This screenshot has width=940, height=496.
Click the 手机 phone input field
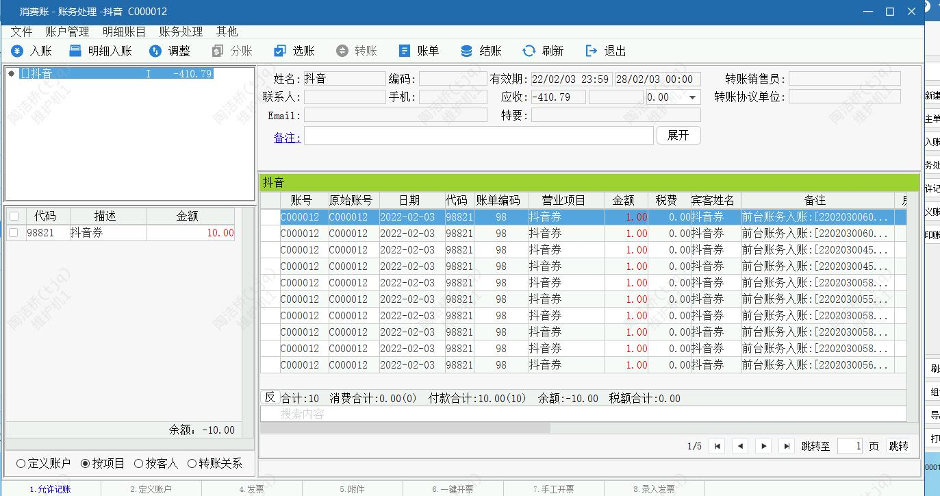(453, 97)
